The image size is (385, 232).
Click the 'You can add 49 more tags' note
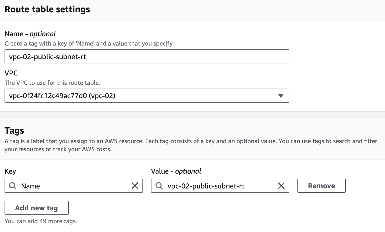coord(41,221)
